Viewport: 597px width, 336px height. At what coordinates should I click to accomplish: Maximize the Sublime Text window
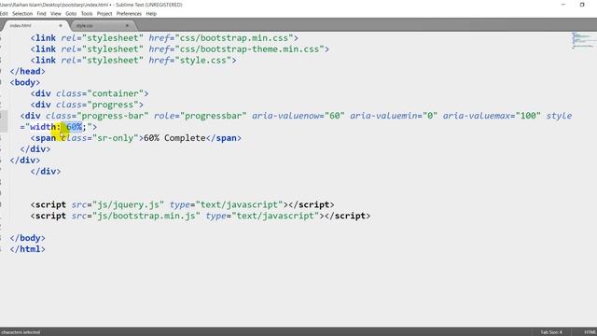tap(582, 5)
